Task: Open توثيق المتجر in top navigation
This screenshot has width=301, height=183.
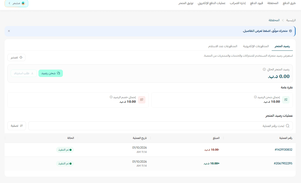Action: (186, 3)
